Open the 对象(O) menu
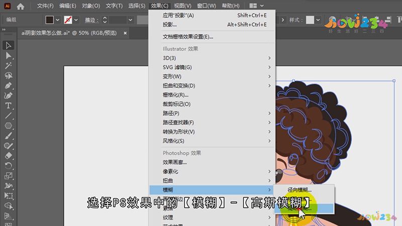Screen dimensions: 402x226 (x=91, y=6)
